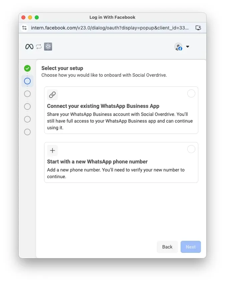Select the new WhatsApp phone number radio
Screen dimensions: 225x283
[191, 149]
